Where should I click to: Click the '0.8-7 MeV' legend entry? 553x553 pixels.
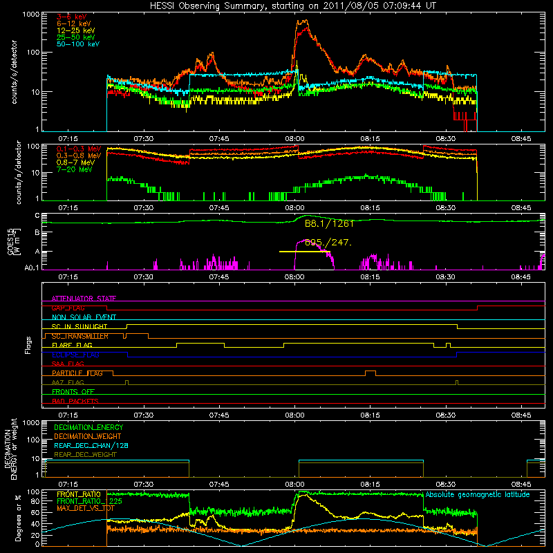pyautogui.click(x=76, y=162)
